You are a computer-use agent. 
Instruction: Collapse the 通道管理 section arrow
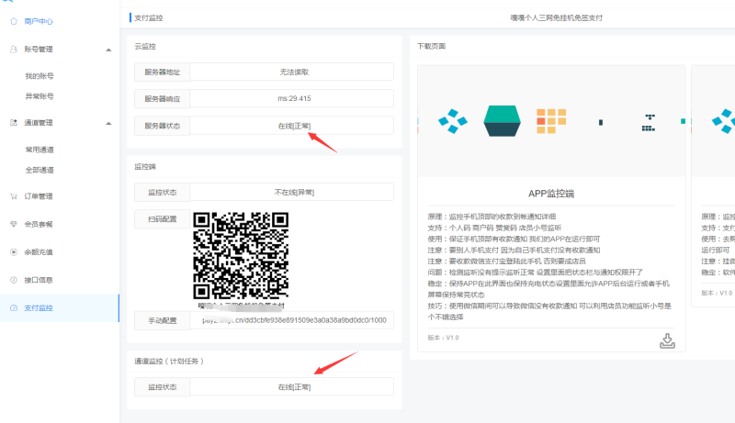108,124
